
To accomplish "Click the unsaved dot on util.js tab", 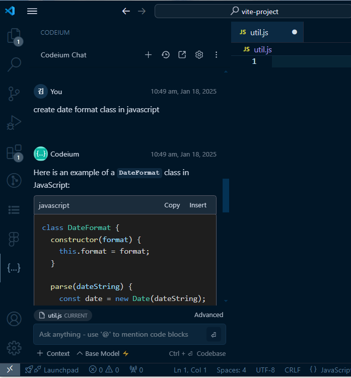I will coord(294,32).
